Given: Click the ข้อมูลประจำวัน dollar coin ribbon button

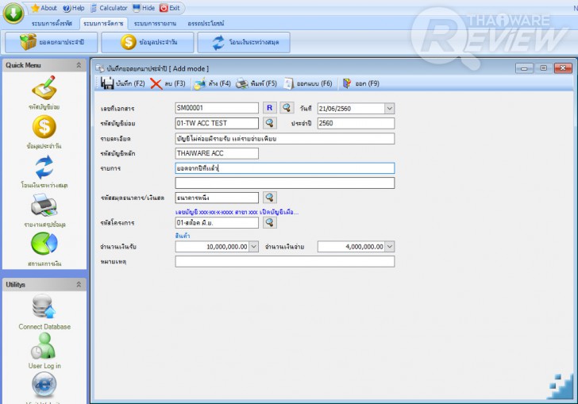Looking at the screenshot, I should (148, 42).
